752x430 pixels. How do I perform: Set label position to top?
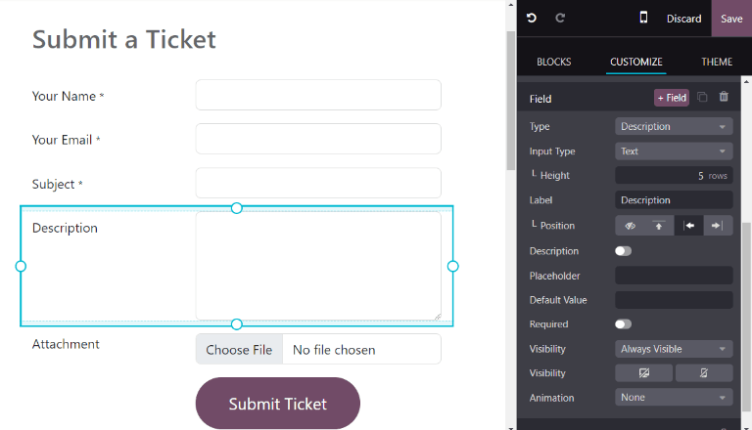(x=659, y=226)
